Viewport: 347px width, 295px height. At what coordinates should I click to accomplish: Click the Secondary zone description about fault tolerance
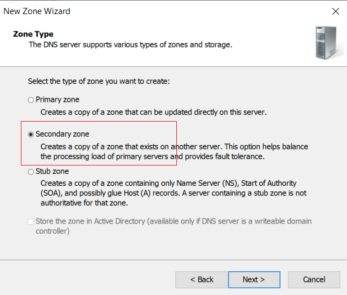coord(175,151)
